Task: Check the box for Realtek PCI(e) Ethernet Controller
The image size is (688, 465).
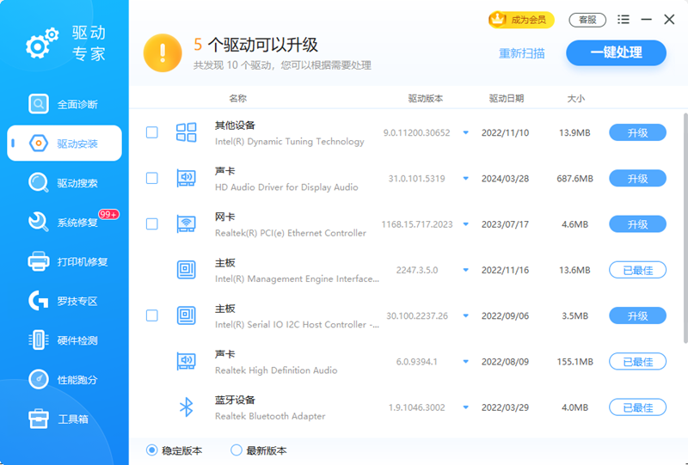Action: point(152,223)
